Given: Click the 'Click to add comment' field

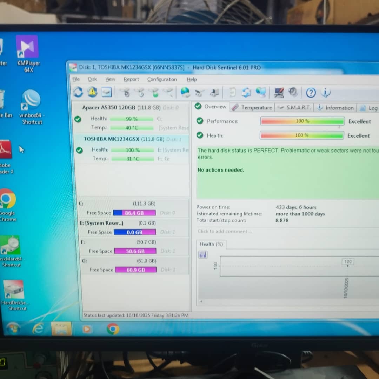Looking at the screenshot, I should (225, 231).
